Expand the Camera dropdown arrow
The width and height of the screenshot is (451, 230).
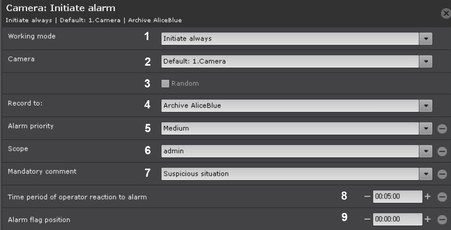click(426, 61)
